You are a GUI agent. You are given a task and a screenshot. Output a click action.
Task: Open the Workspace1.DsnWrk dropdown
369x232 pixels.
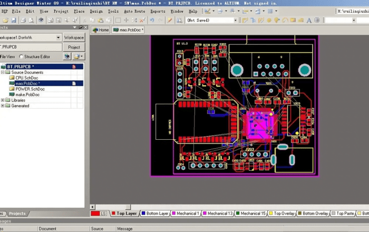[58, 38]
